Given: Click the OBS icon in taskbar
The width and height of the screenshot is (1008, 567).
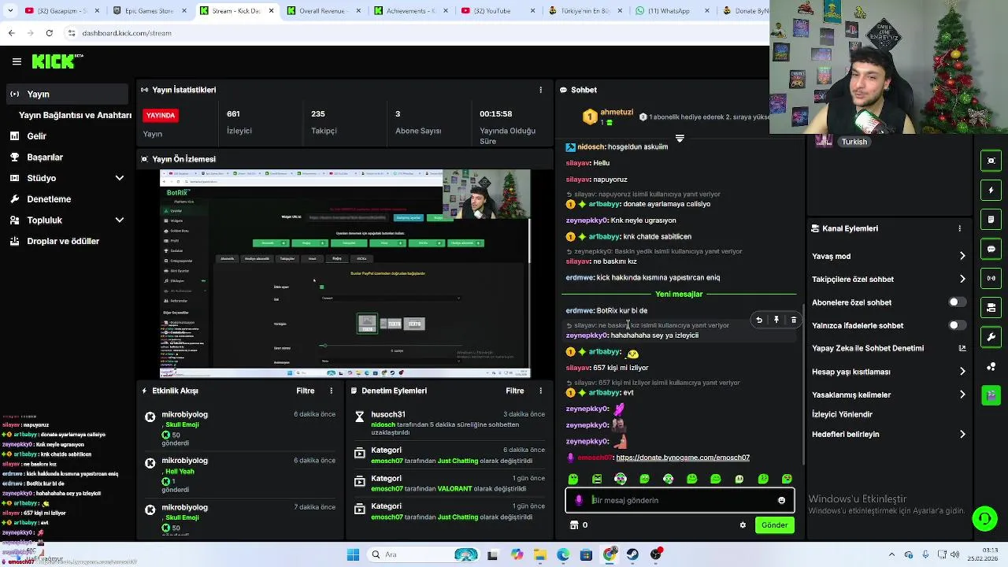Looking at the screenshot, I should 656,554.
